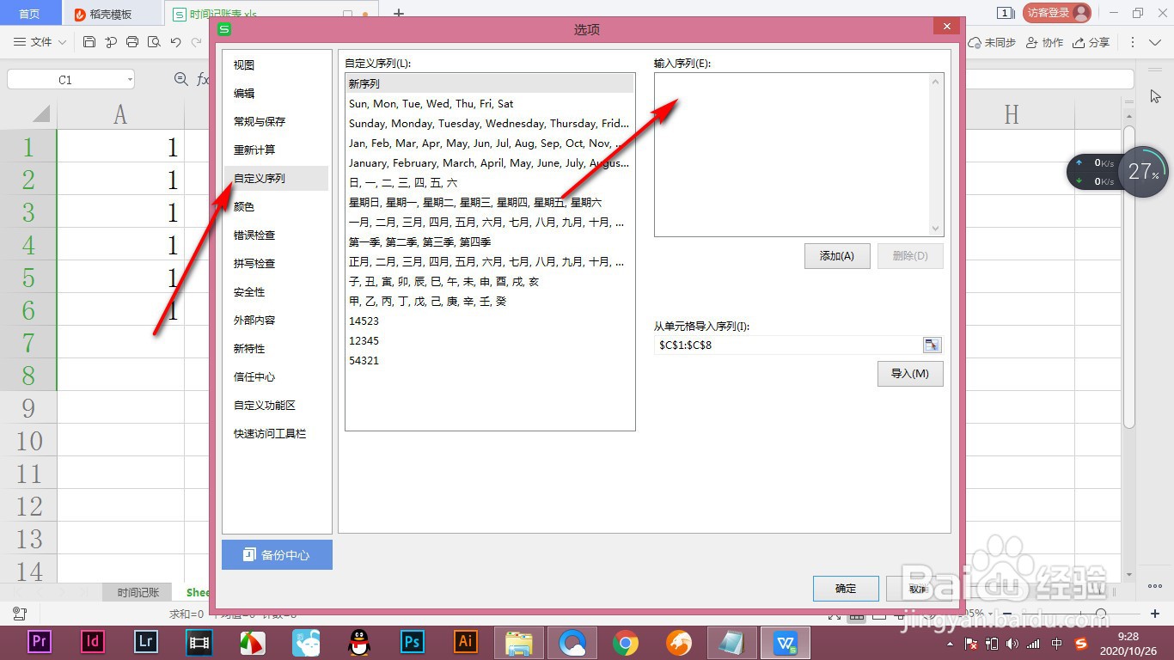
Task: Click 确定 to confirm the options
Action: [845, 589]
